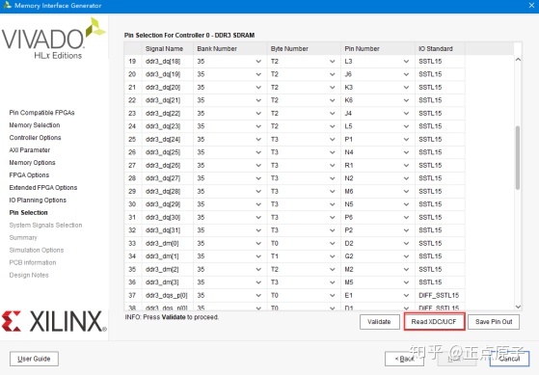Screen dimensions: 539x375
Task: Cancel the Memory Interface Generator
Action: click(509, 359)
